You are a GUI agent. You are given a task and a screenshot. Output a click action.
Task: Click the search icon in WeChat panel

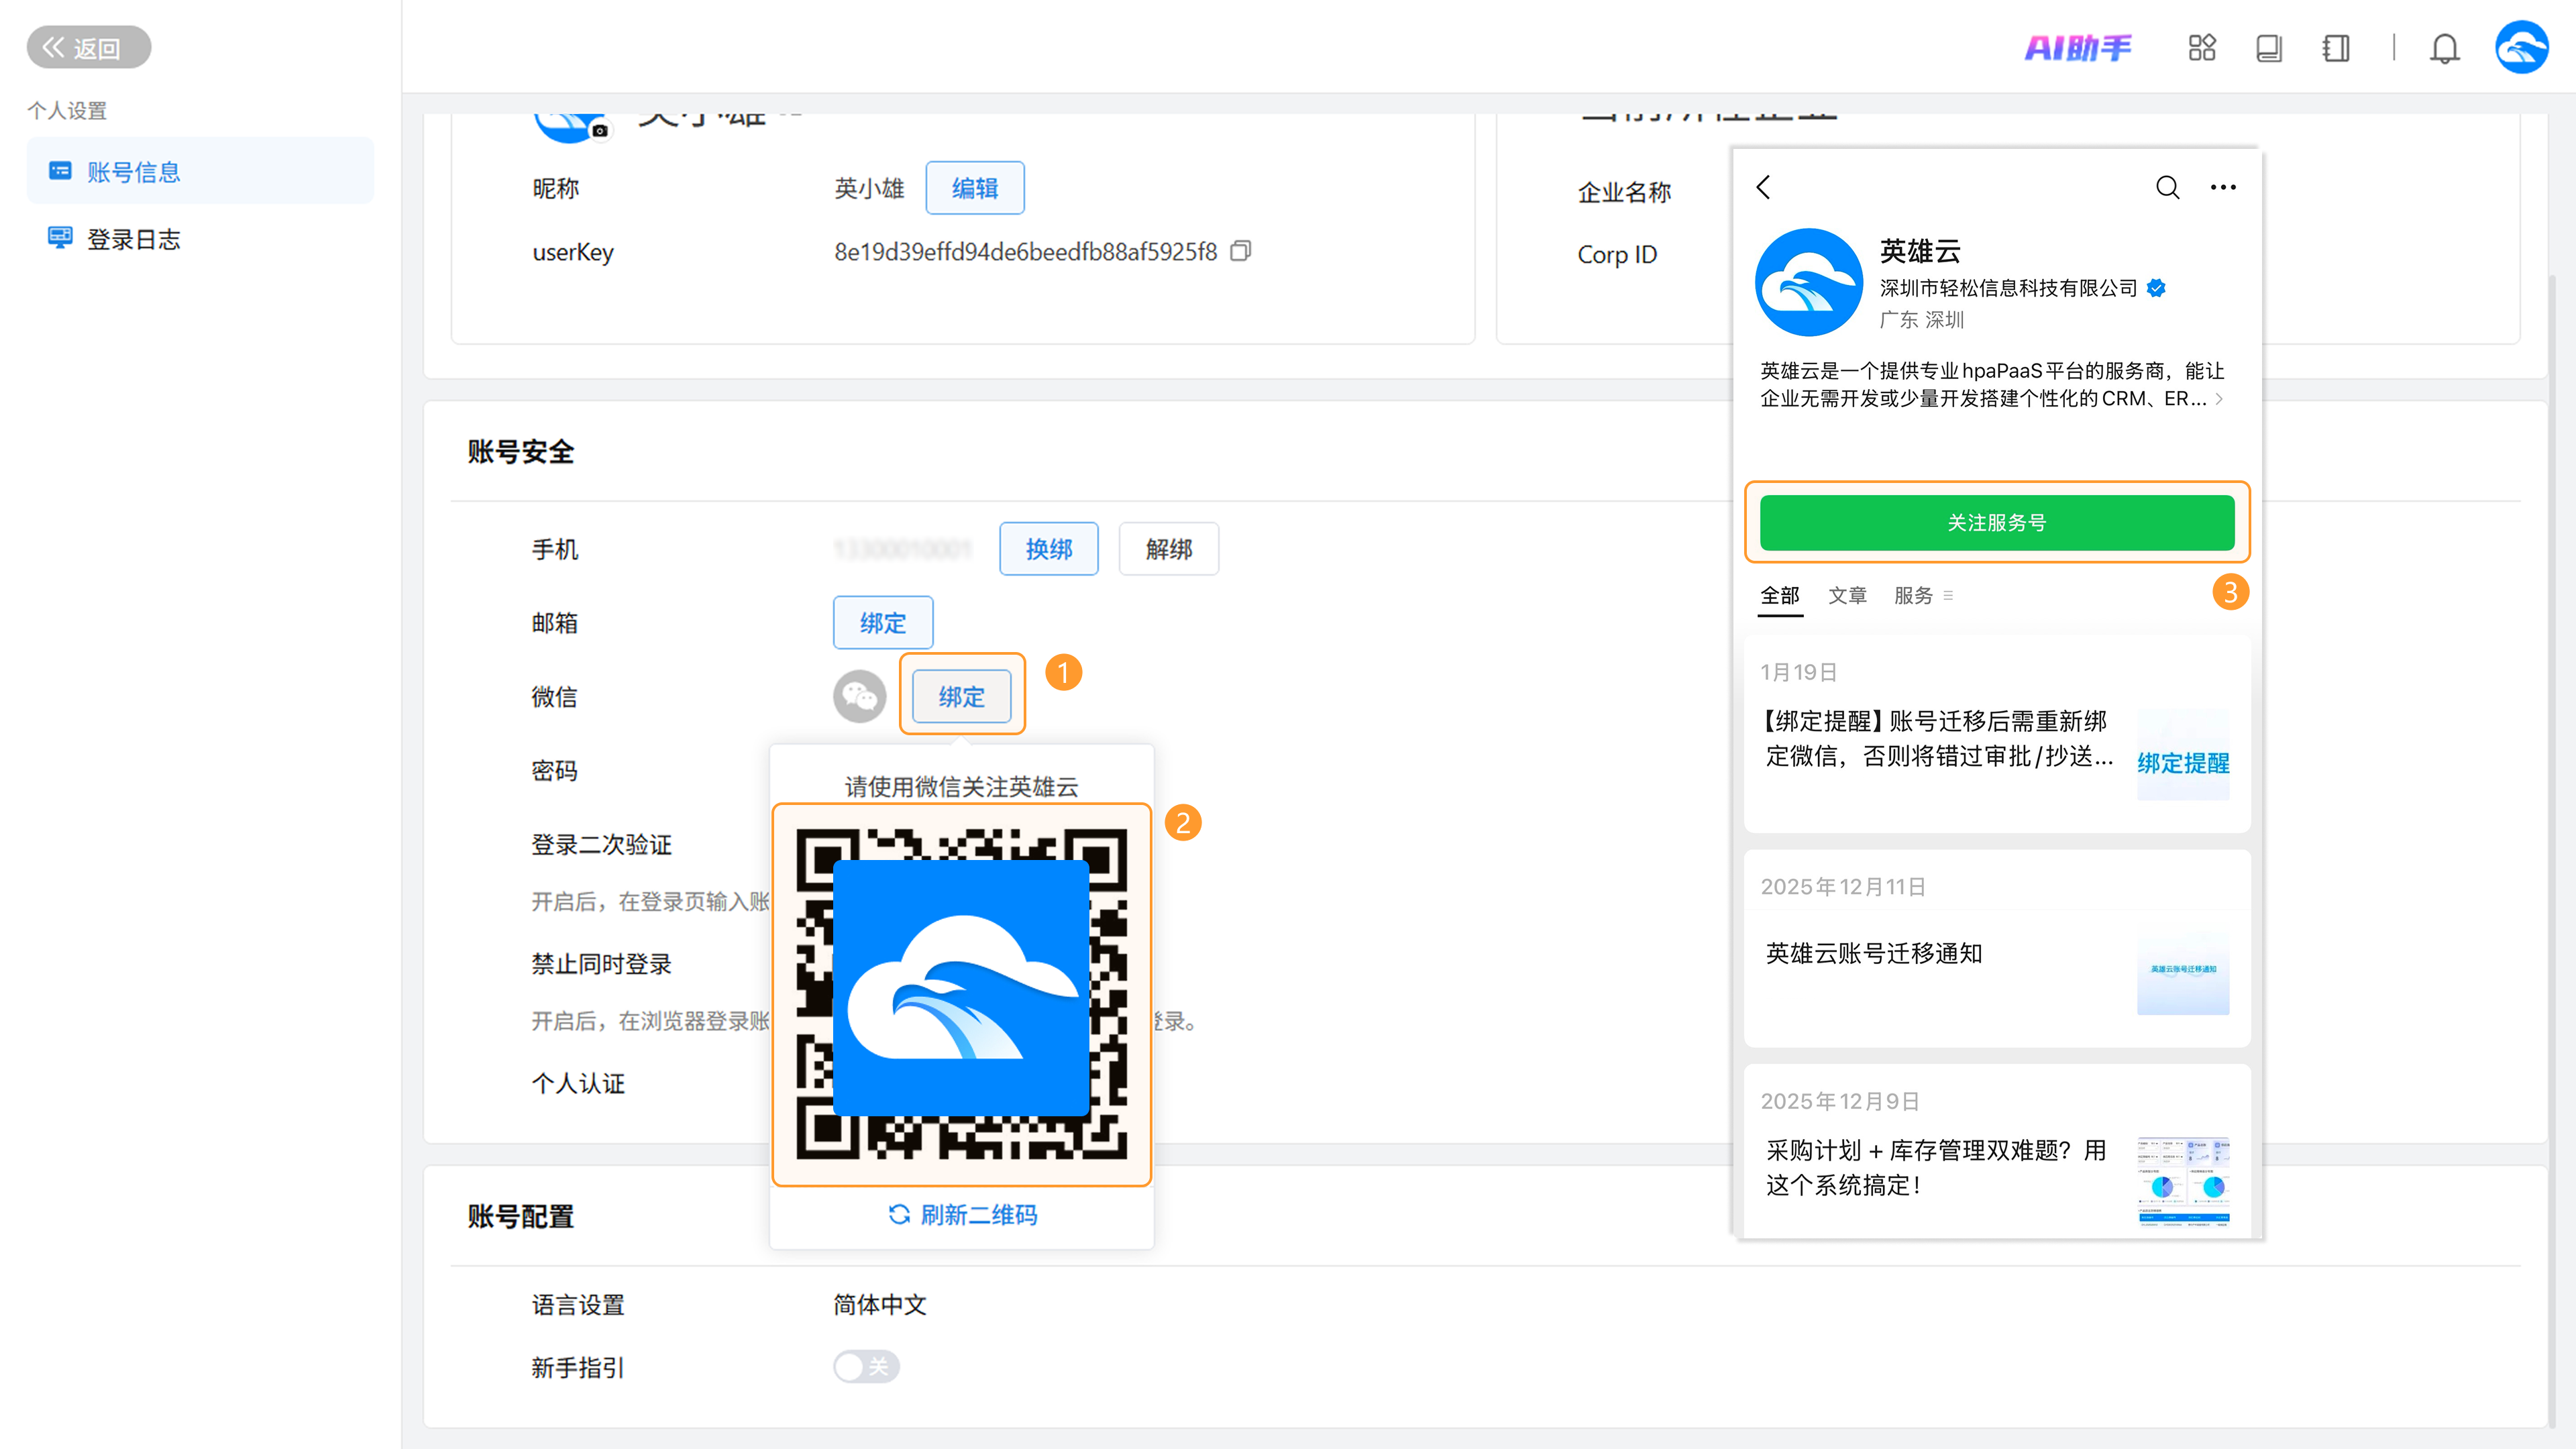2167,187
